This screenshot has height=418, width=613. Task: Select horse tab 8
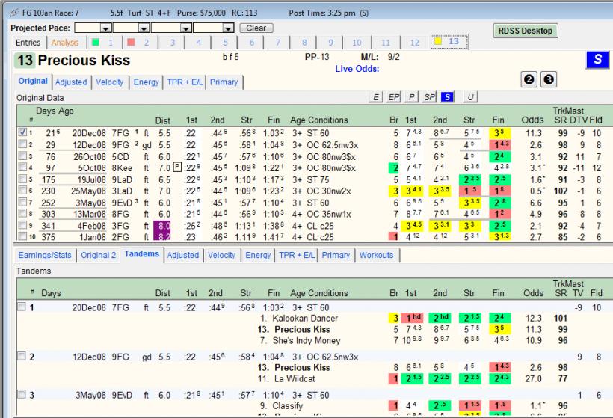(x=304, y=42)
